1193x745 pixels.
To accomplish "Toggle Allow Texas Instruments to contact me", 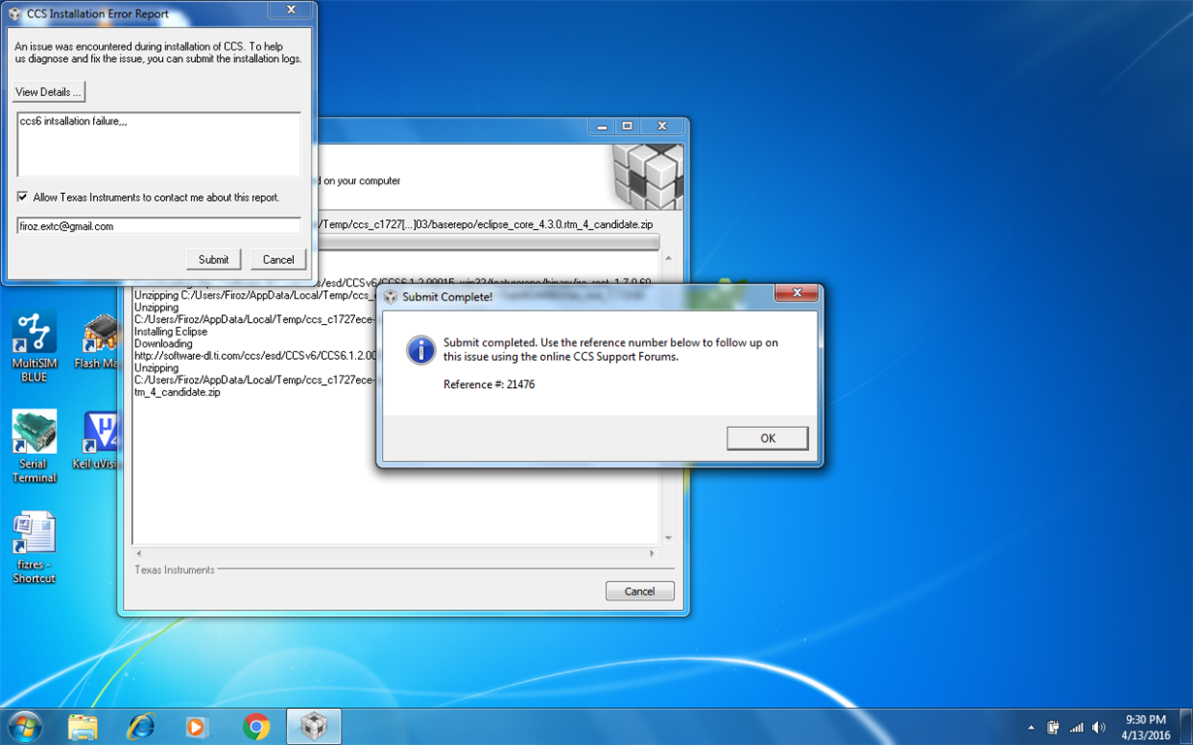I will coord(22,197).
